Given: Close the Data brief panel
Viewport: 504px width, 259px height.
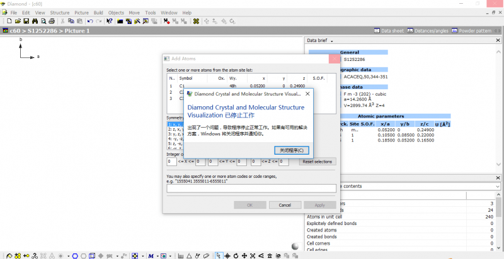Looking at the screenshot, I should pos(498,41).
